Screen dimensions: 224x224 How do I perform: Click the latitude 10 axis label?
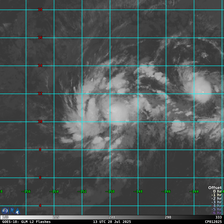click(40, 122)
